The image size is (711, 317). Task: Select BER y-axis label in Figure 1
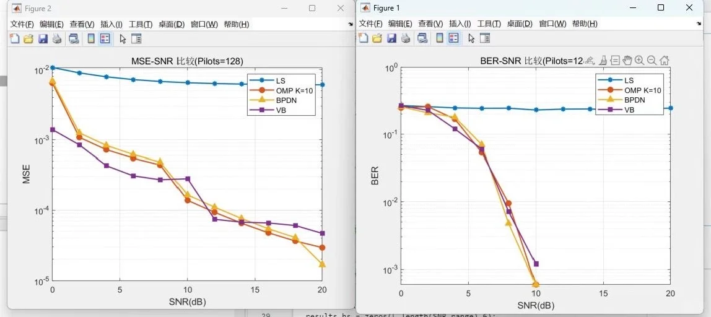(x=375, y=175)
